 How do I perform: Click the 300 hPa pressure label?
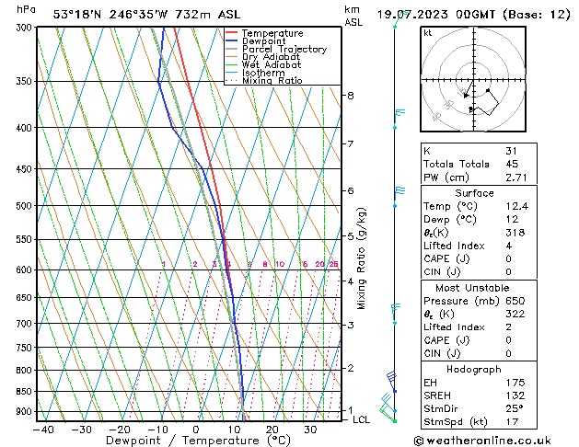click(24, 28)
